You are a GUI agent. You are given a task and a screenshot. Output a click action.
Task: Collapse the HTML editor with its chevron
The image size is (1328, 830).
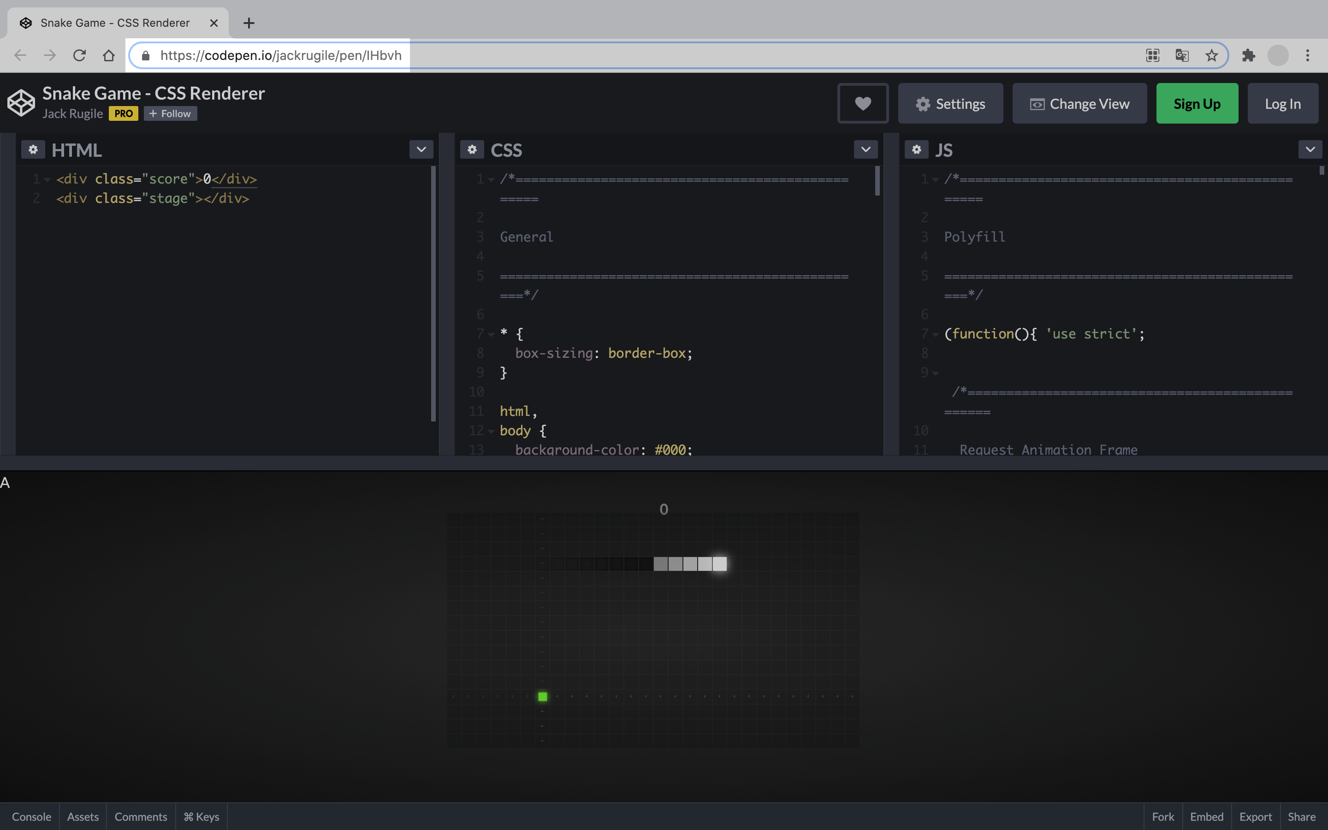(421, 149)
